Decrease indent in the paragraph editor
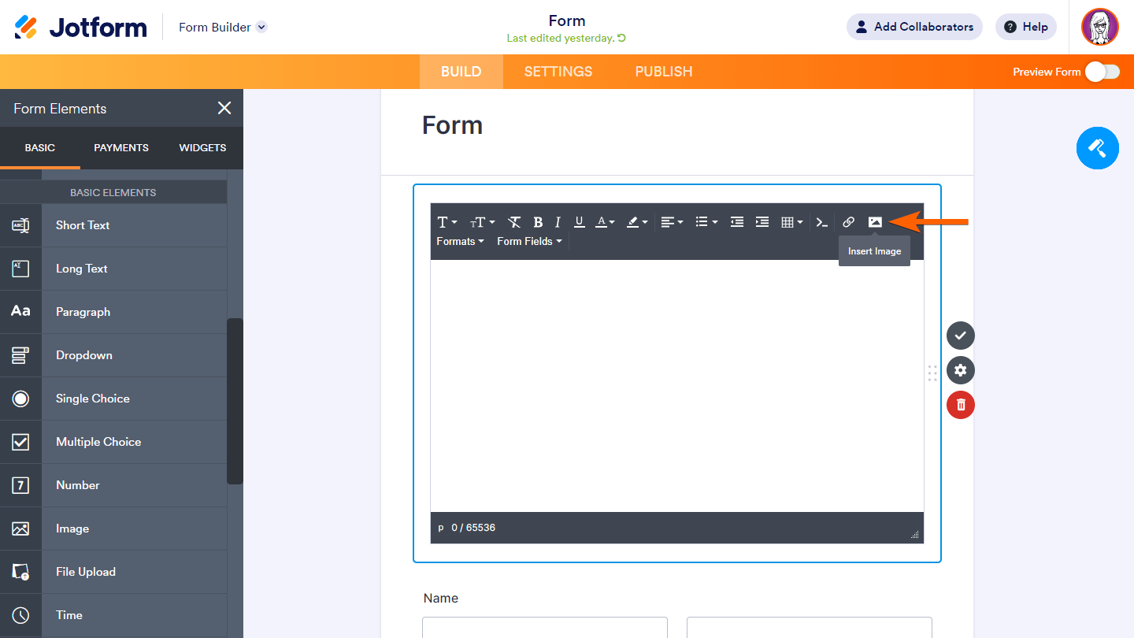 point(737,222)
